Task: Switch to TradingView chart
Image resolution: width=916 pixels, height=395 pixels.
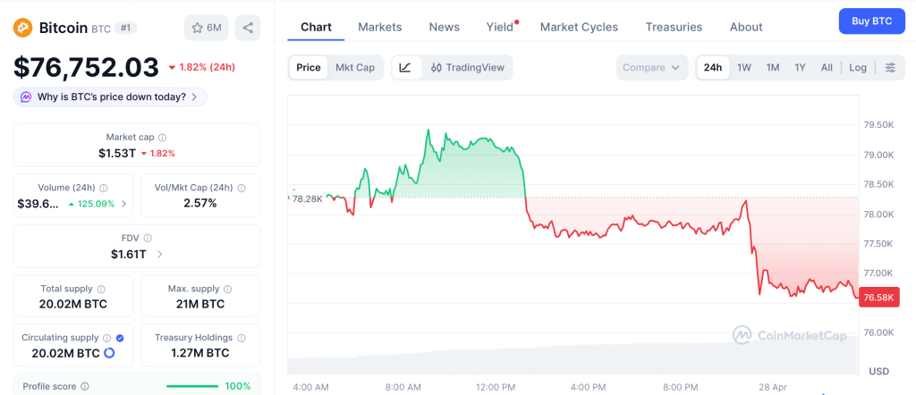Action: coord(466,67)
